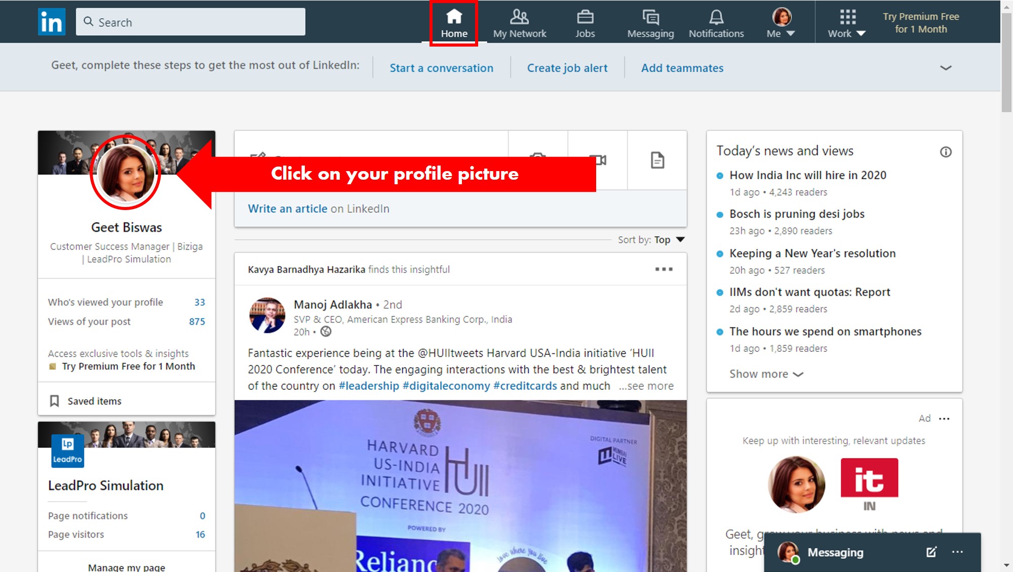Click Geet Biswas profile picture thumbnail
Screen dimensions: 1013x572
coord(126,173)
